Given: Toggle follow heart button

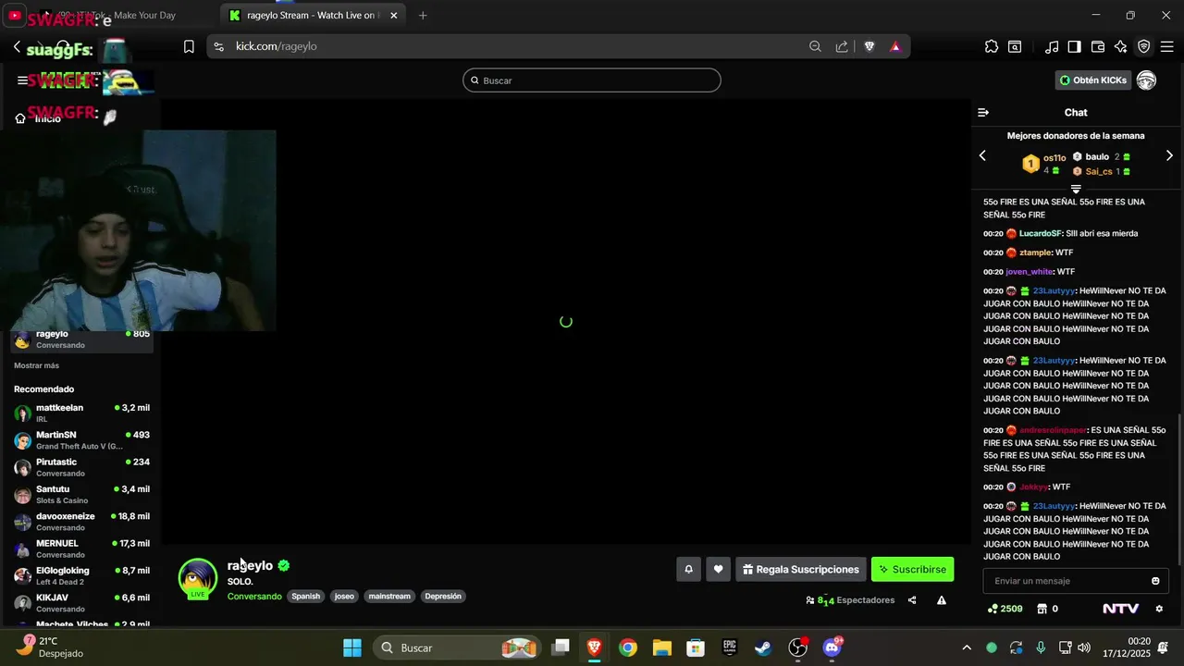Looking at the screenshot, I should [x=718, y=570].
